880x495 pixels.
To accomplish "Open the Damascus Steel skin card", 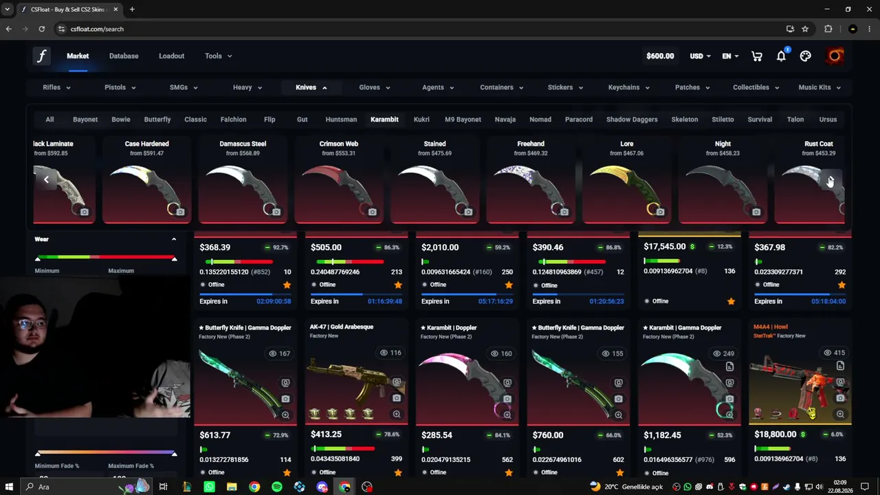I will pyautogui.click(x=243, y=180).
